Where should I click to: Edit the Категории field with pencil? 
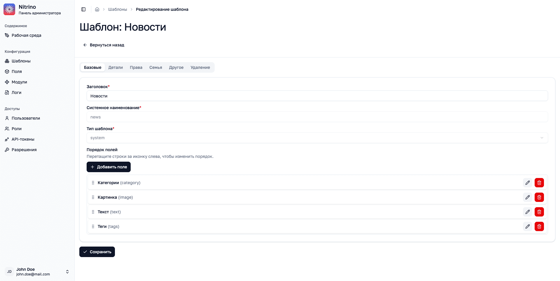tap(528, 183)
